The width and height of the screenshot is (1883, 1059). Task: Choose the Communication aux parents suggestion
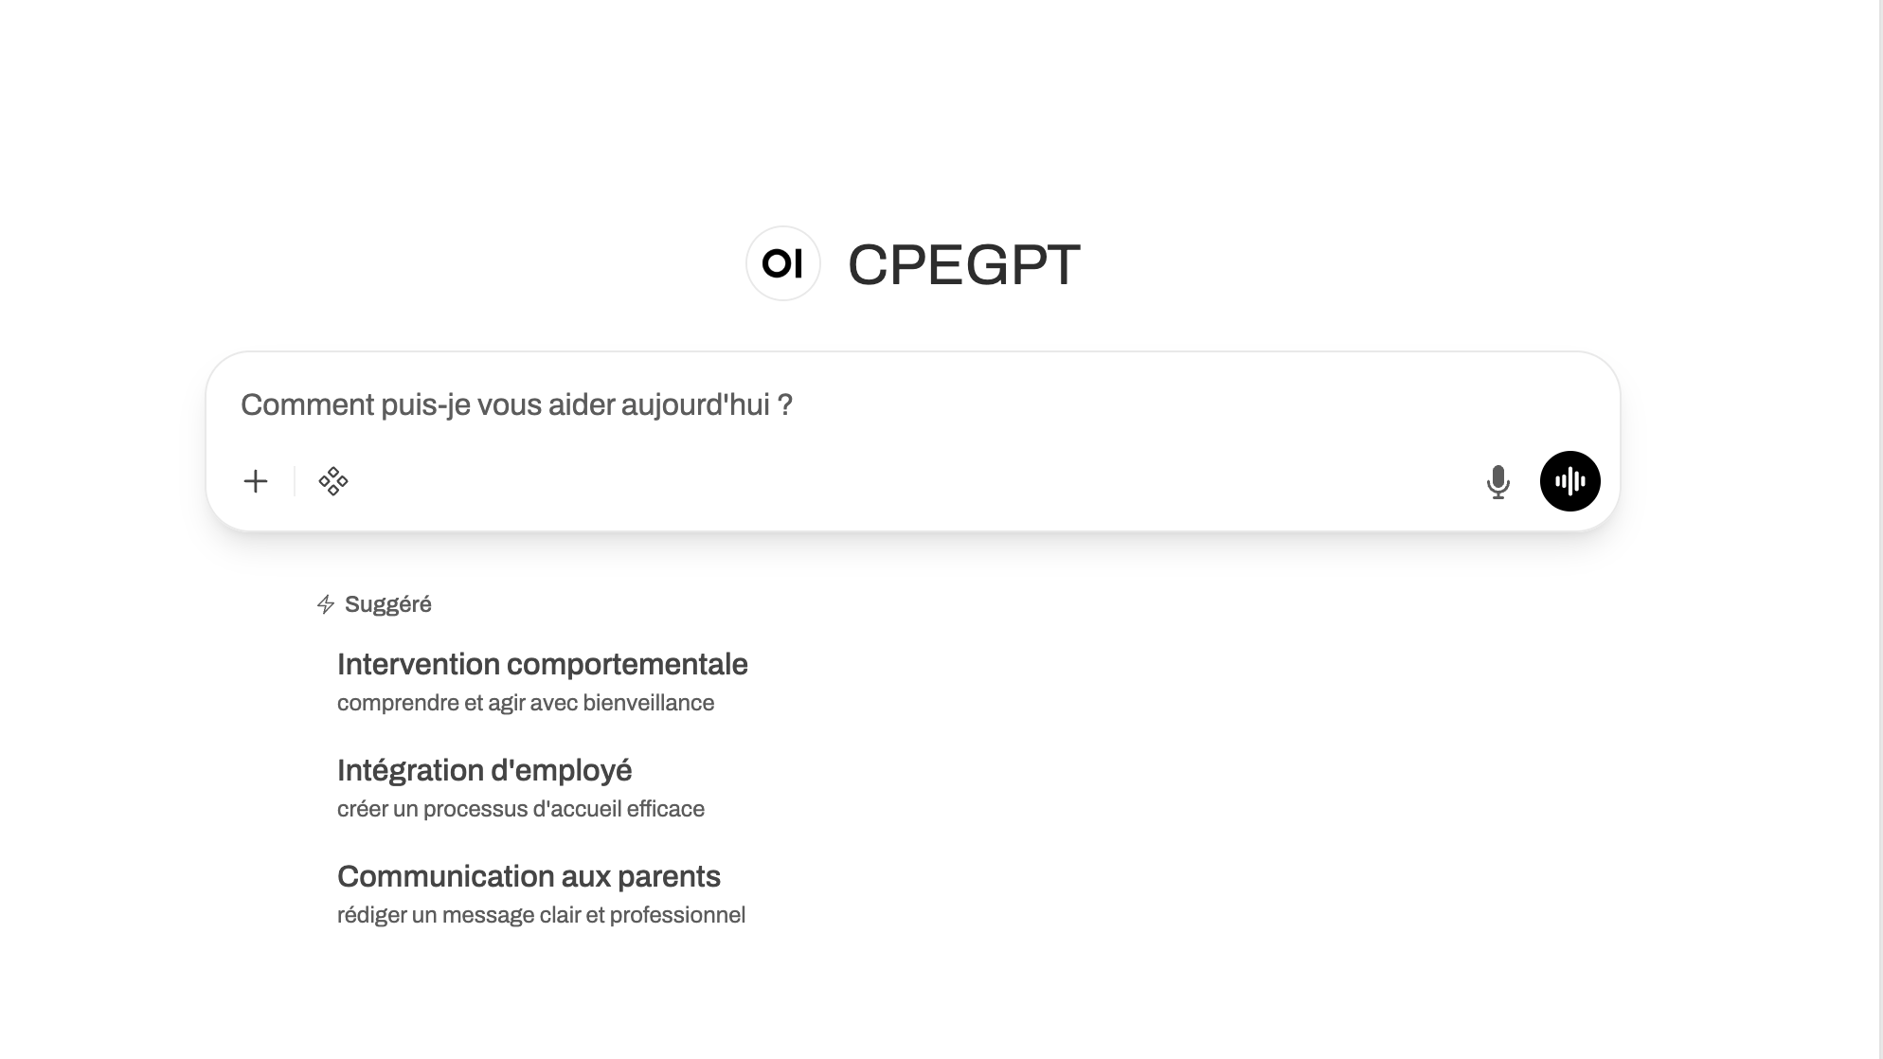pos(529,876)
